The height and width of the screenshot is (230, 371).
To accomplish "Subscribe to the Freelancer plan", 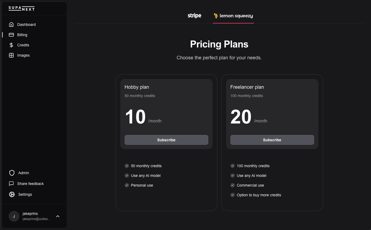I will coord(272,140).
